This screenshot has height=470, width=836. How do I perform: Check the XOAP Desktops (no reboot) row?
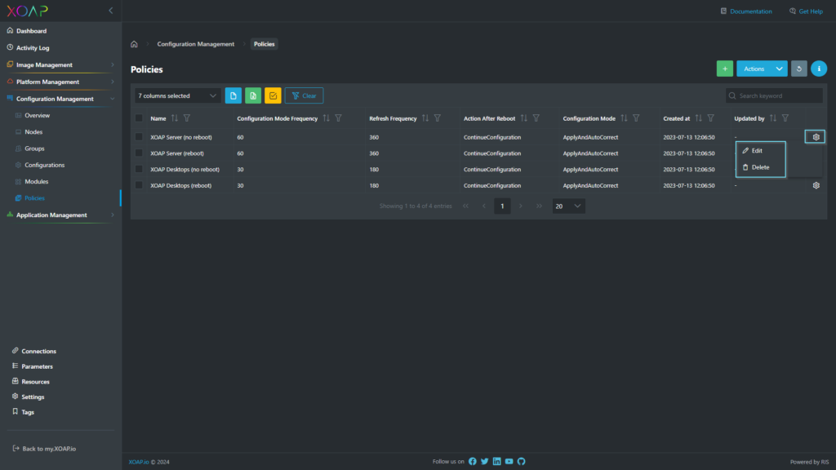tap(139, 170)
